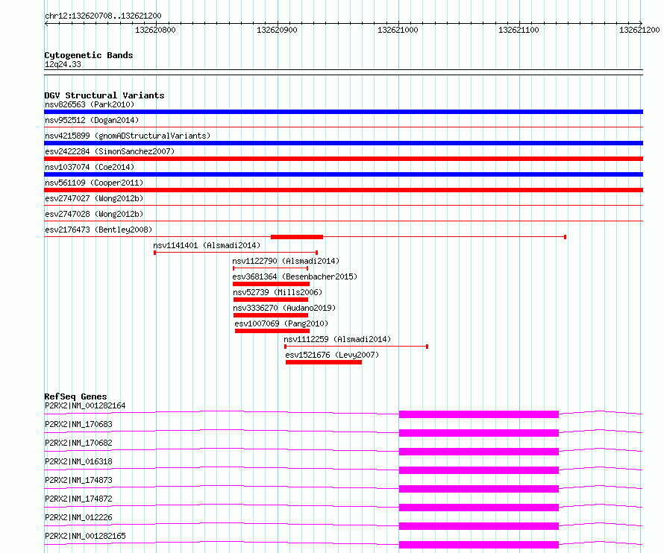
Task: Open the esv3681364 (Besenbacher2015) label
Action: pos(295,276)
